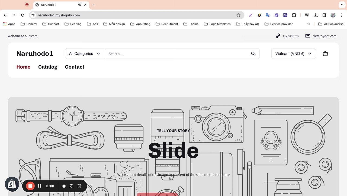Open the Google Translate extension

pyautogui.click(x=268, y=15)
